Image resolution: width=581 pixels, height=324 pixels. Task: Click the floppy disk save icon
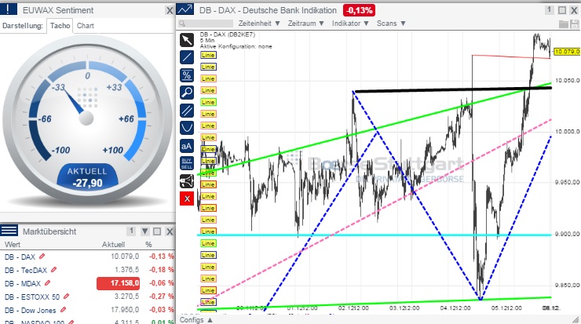[575, 24]
